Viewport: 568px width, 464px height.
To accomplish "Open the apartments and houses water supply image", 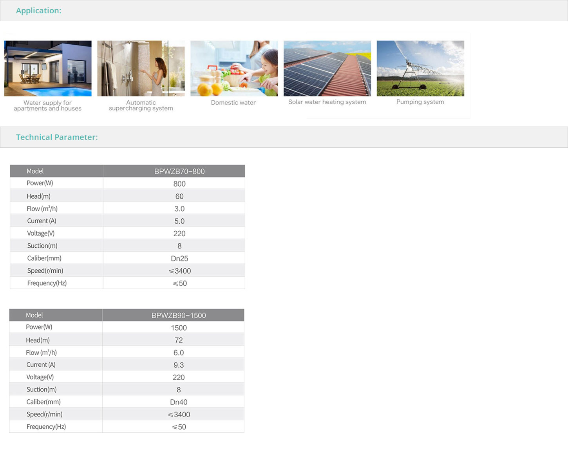I will (48, 68).
